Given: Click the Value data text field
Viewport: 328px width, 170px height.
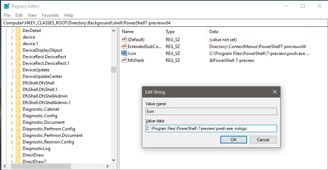Looking at the screenshot, I should (x=211, y=128).
